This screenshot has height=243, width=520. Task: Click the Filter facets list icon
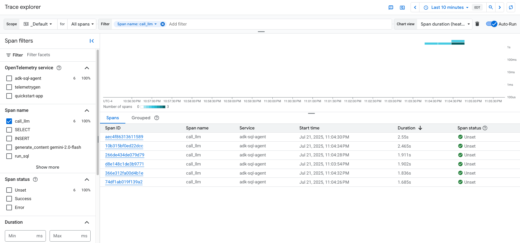click(x=9, y=55)
